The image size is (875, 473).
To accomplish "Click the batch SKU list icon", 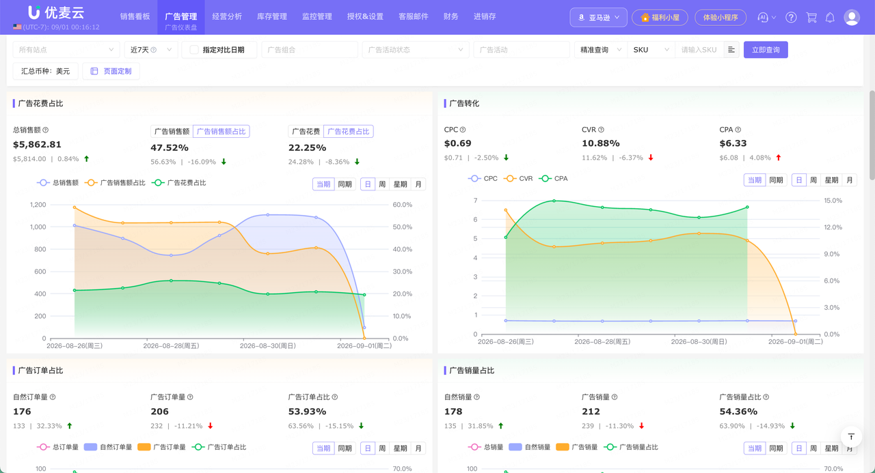I will 731,50.
